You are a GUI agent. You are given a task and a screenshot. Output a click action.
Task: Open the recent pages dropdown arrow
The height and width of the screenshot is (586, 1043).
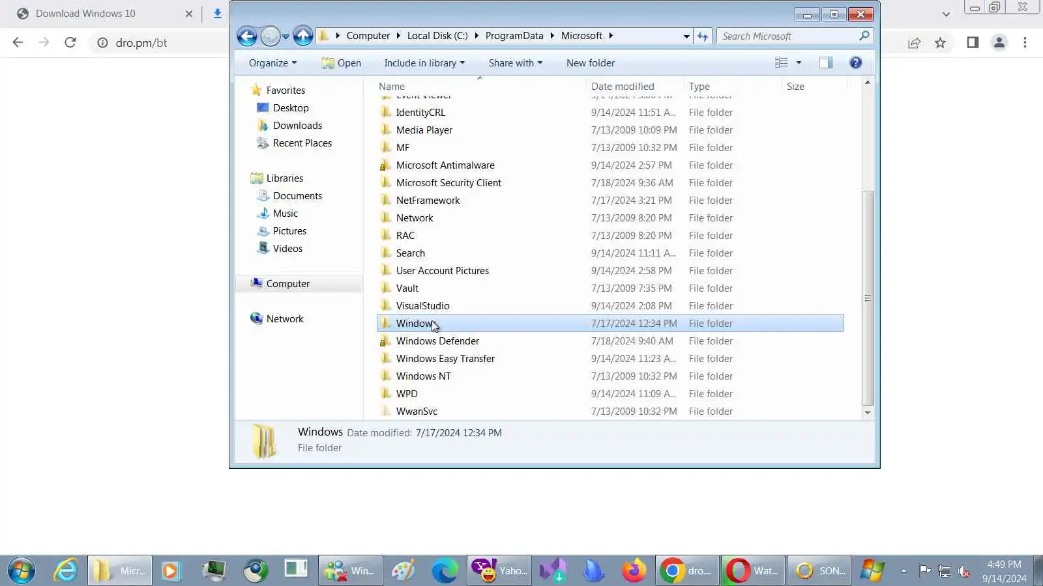[x=286, y=36]
